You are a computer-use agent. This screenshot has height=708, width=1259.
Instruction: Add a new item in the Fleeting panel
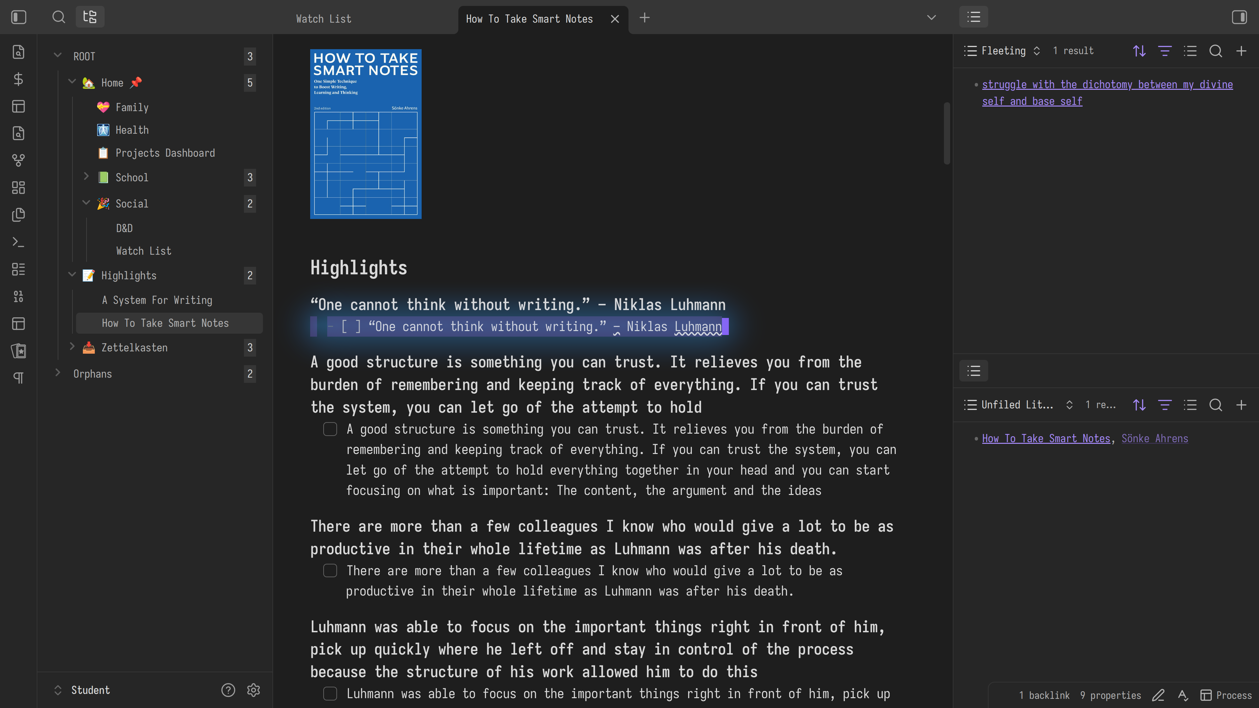pyautogui.click(x=1241, y=51)
